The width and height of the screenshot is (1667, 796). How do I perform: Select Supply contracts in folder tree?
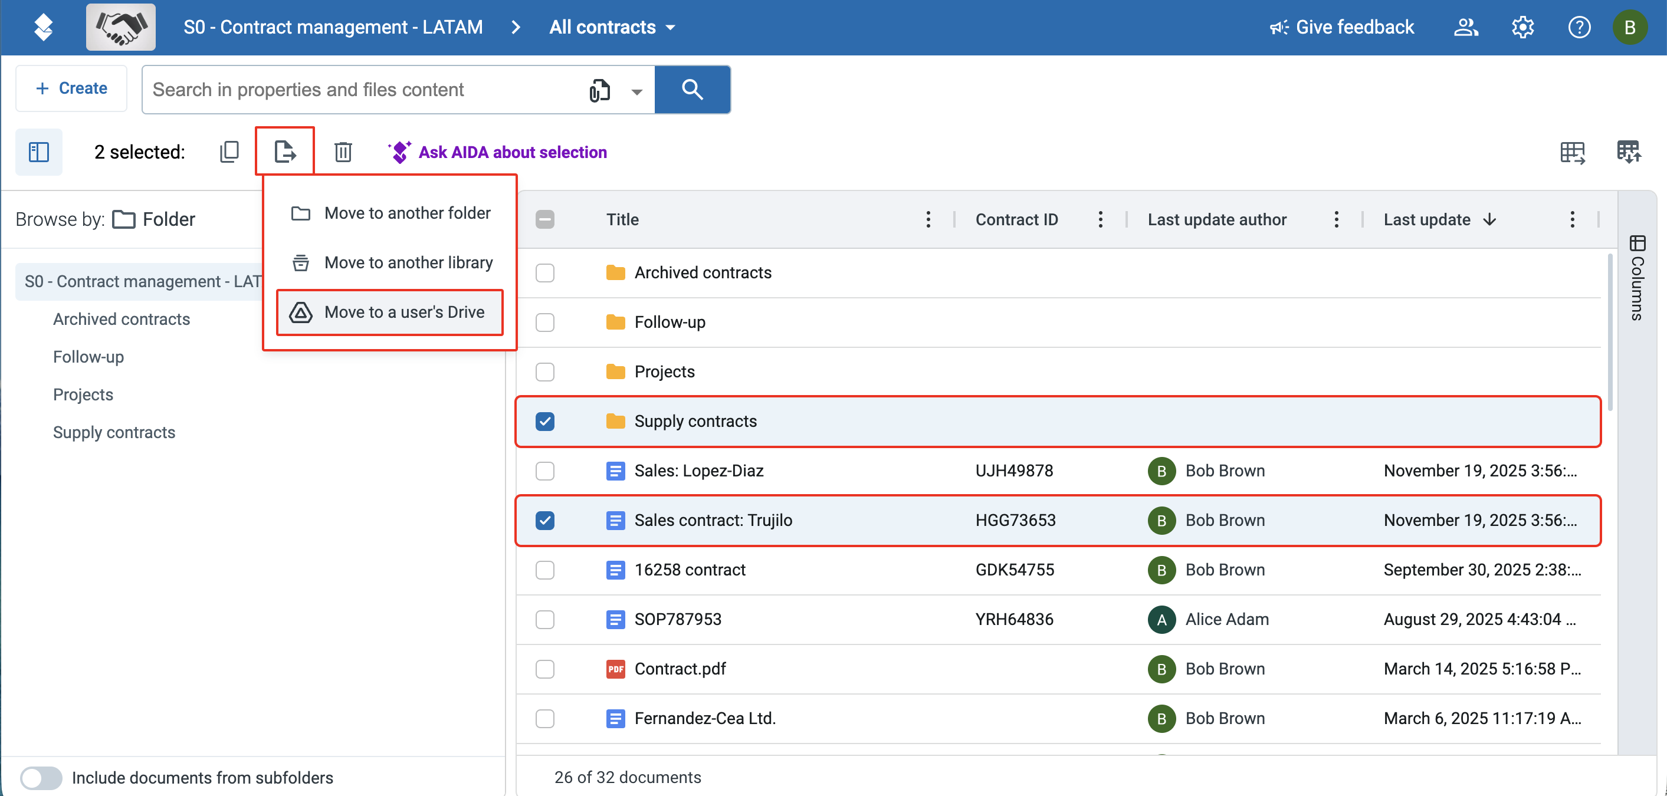pyautogui.click(x=114, y=433)
